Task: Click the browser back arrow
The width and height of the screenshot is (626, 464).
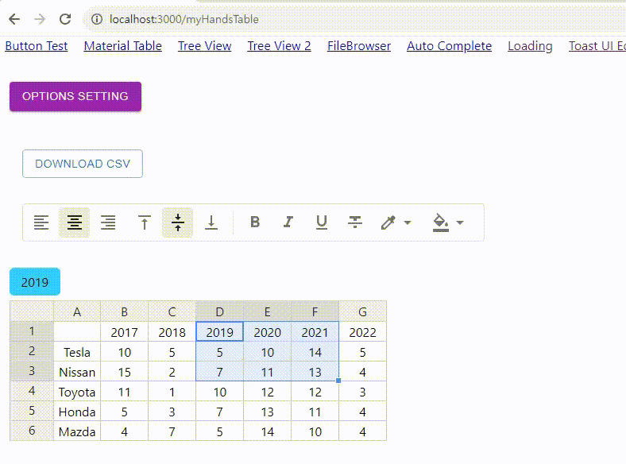Action: (x=14, y=19)
